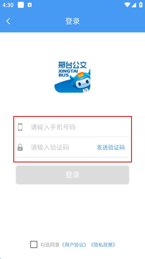
Task: Tap the Wi-Fi status icon
Action: tap(127, 5)
